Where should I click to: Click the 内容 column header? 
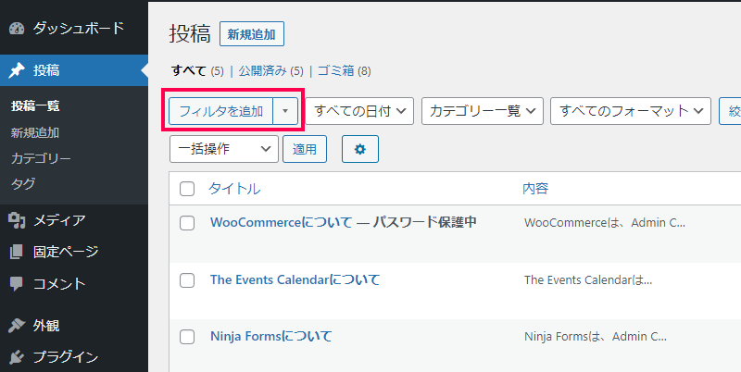point(535,189)
